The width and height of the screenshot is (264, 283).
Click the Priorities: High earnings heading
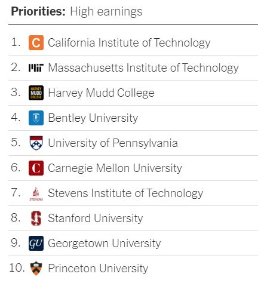coord(76,11)
